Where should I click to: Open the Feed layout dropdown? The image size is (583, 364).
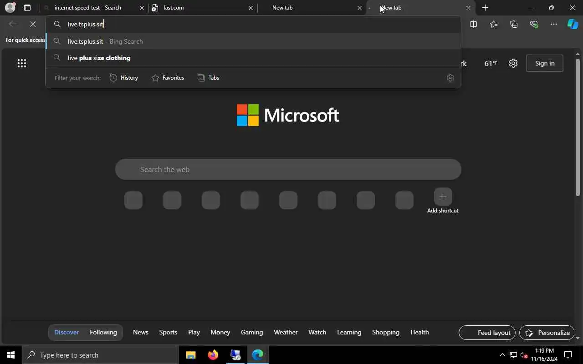pos(487,333)
